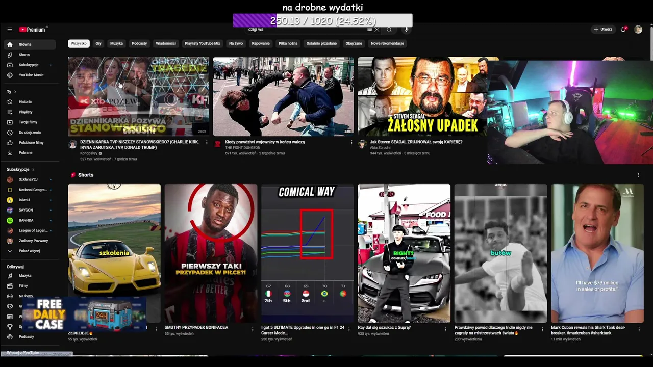The image size is (653, 367).
Task: Open options for Supra short
Action: (x=446, y=329)
